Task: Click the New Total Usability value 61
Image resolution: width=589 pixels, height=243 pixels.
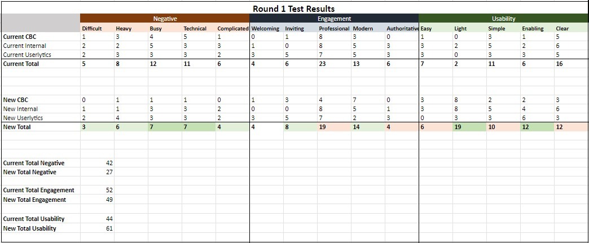Action: pyautogui.click(x=109, y=228)
